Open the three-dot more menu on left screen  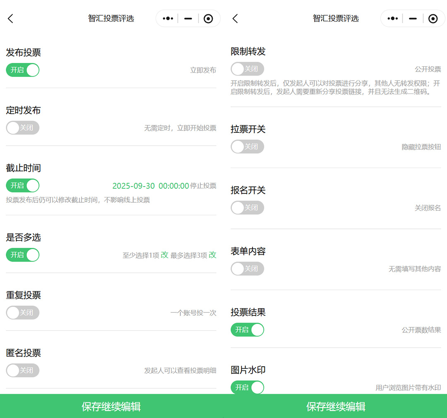pos(168,19)
